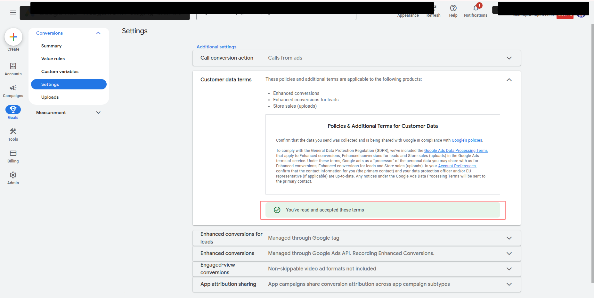594x298 pixels.
Task: Expand Enhanced conversions for leads row
Action: coord(356,238)
